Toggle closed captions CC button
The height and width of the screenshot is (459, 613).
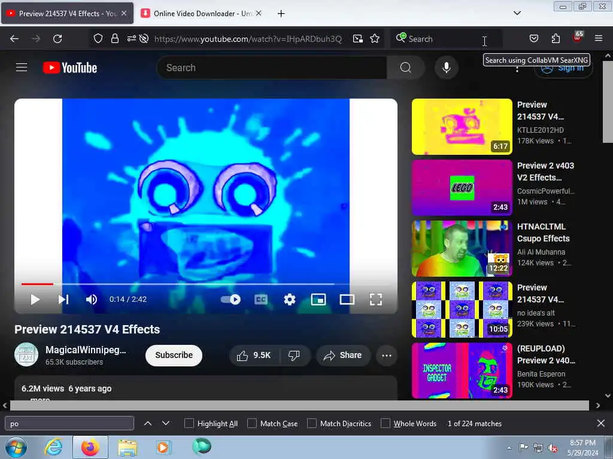click(x=261, y=299)
